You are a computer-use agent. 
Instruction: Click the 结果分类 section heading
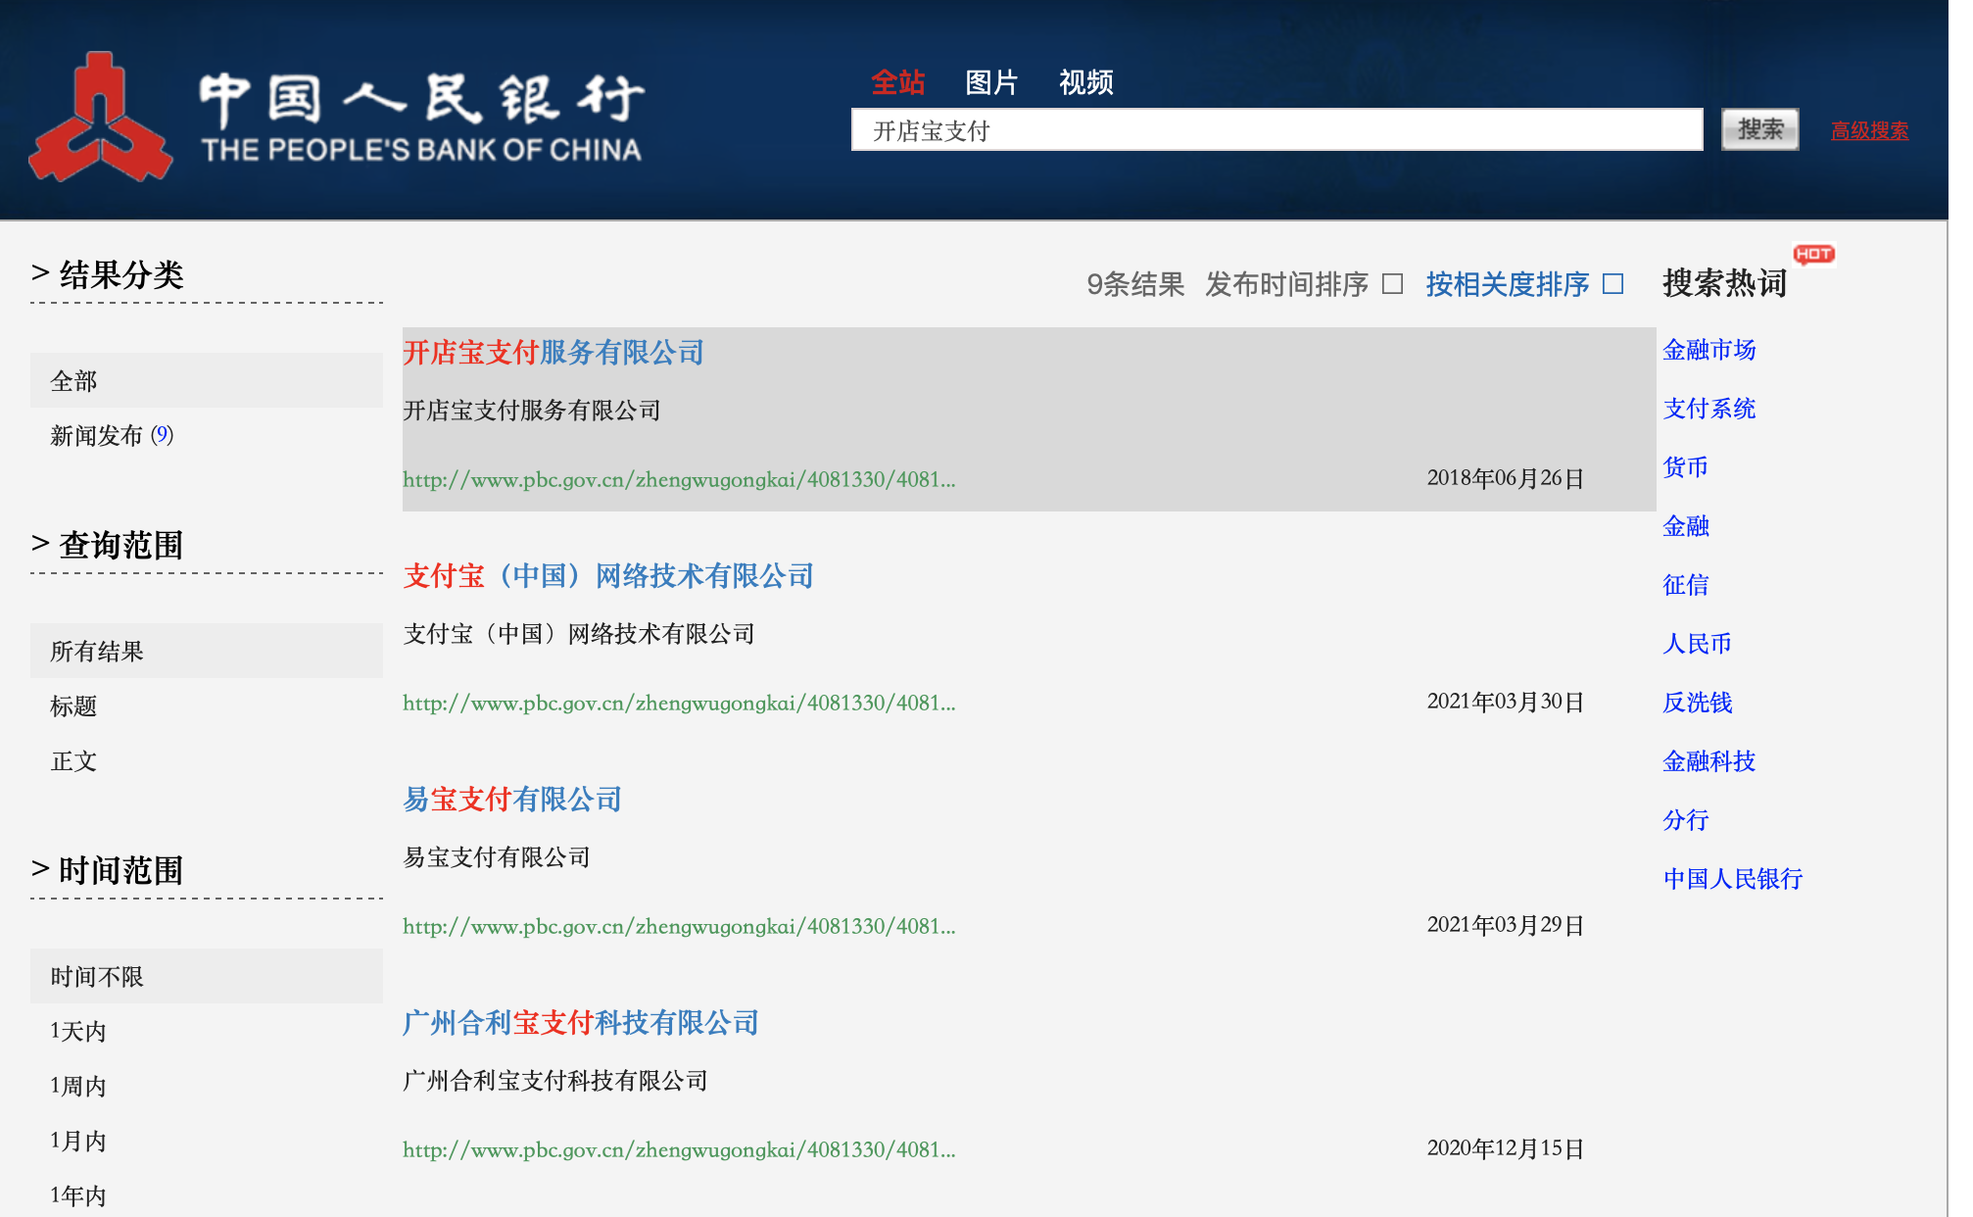pos(121,274)
